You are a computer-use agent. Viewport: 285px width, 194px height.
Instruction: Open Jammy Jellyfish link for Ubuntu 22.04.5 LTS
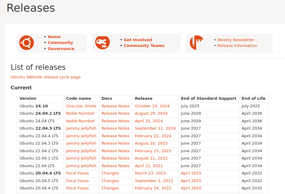click(x=81, y=128)
